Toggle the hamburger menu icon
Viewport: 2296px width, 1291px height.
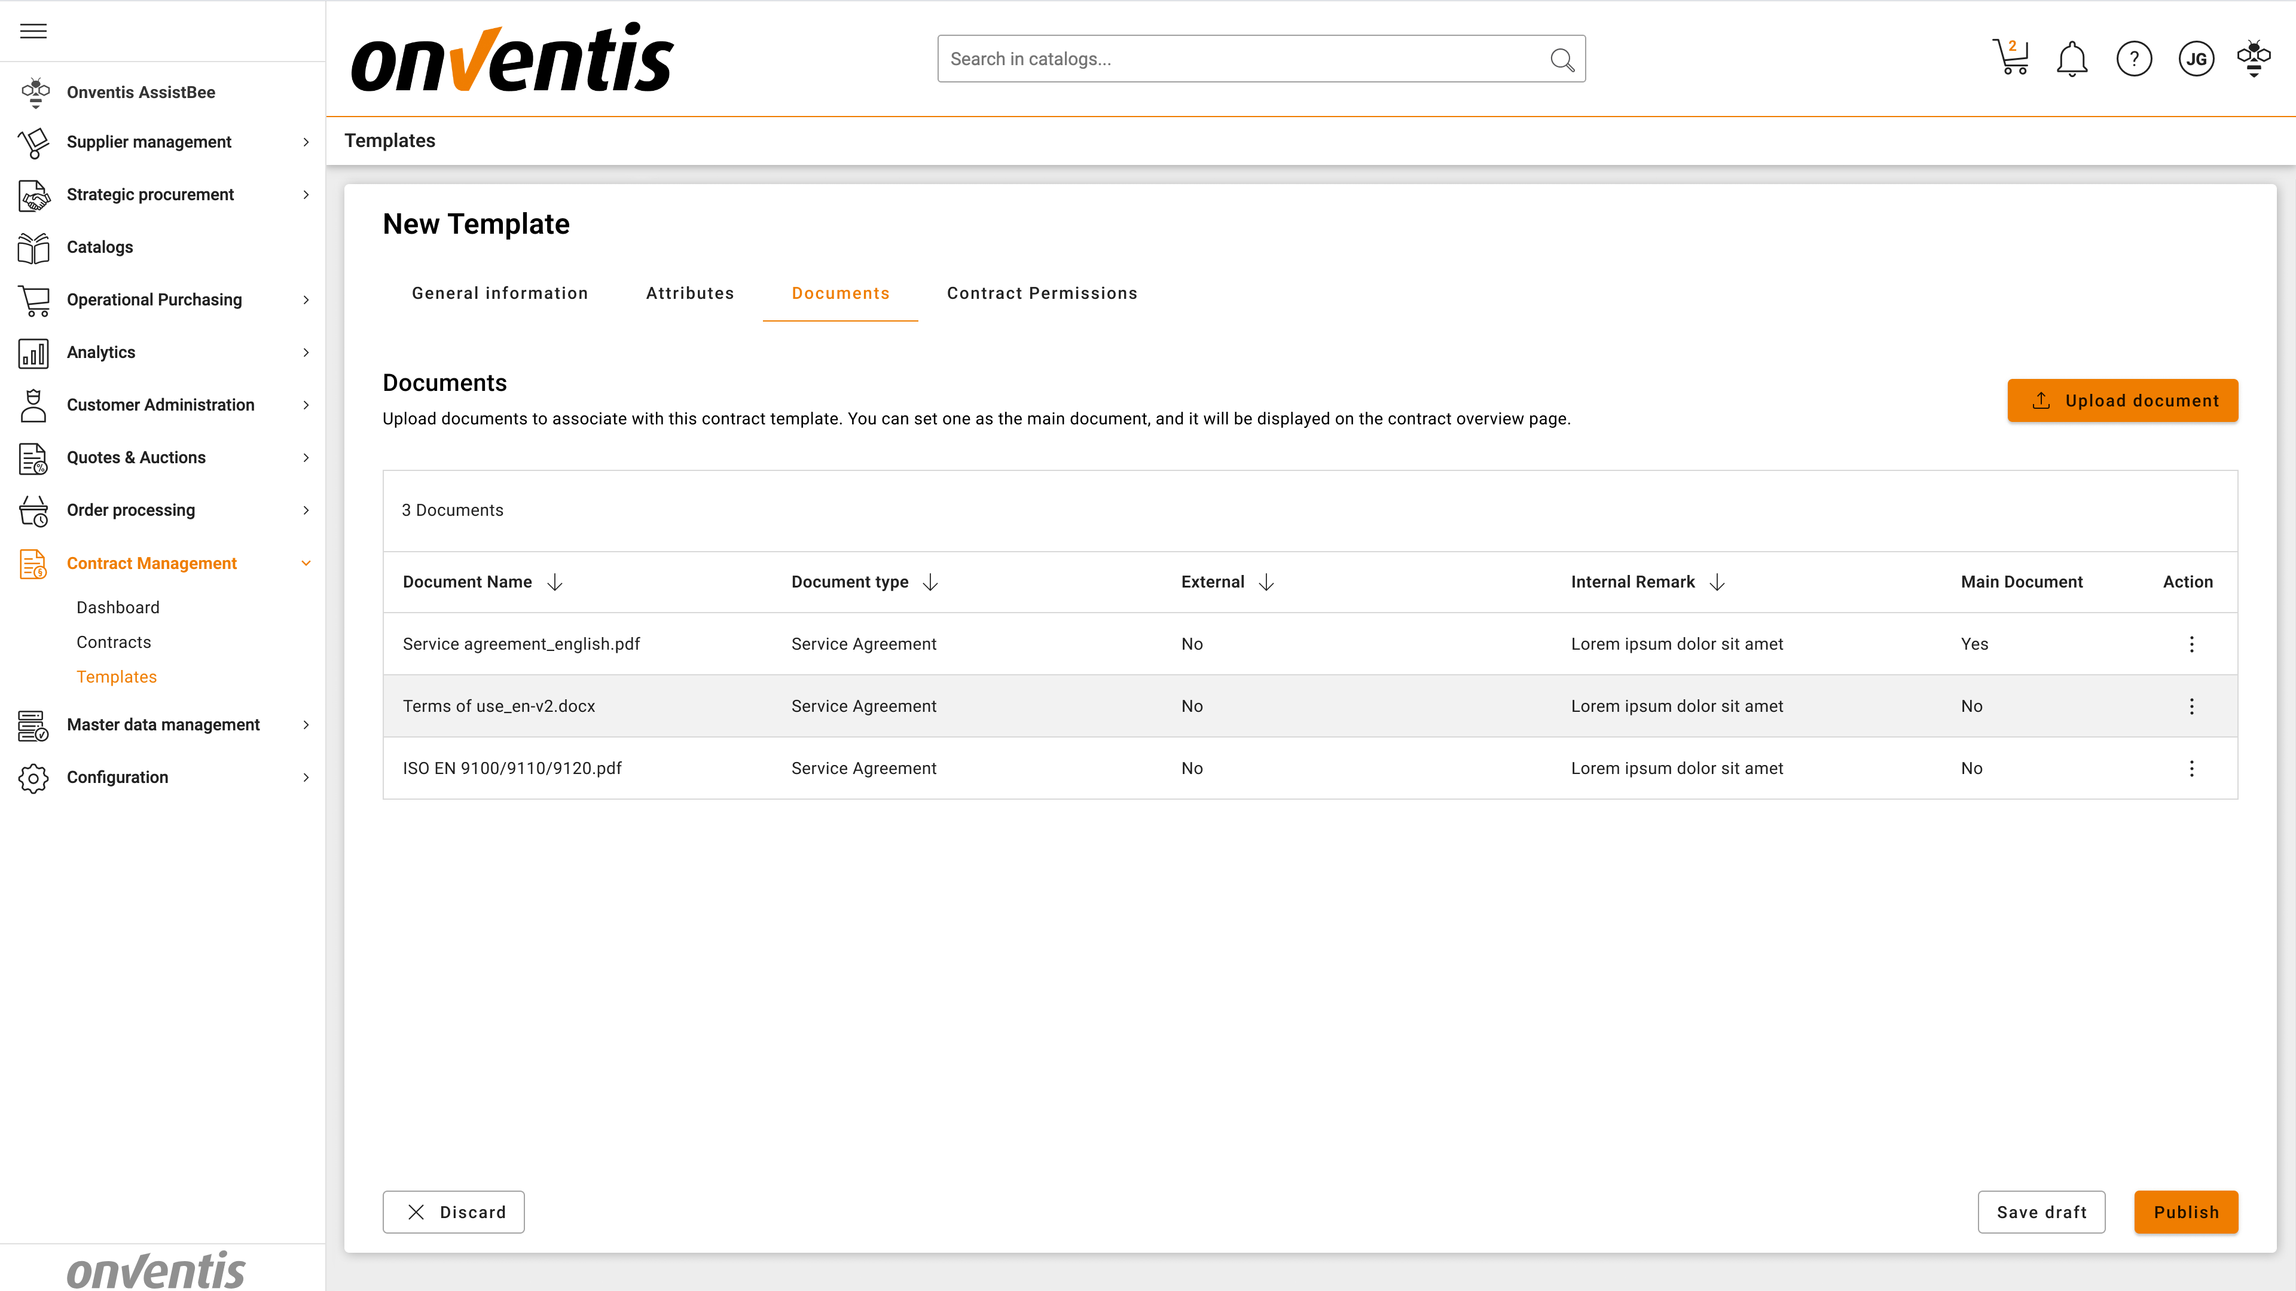point(33,31)
